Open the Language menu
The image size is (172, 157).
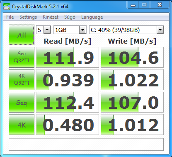(92, 17)
